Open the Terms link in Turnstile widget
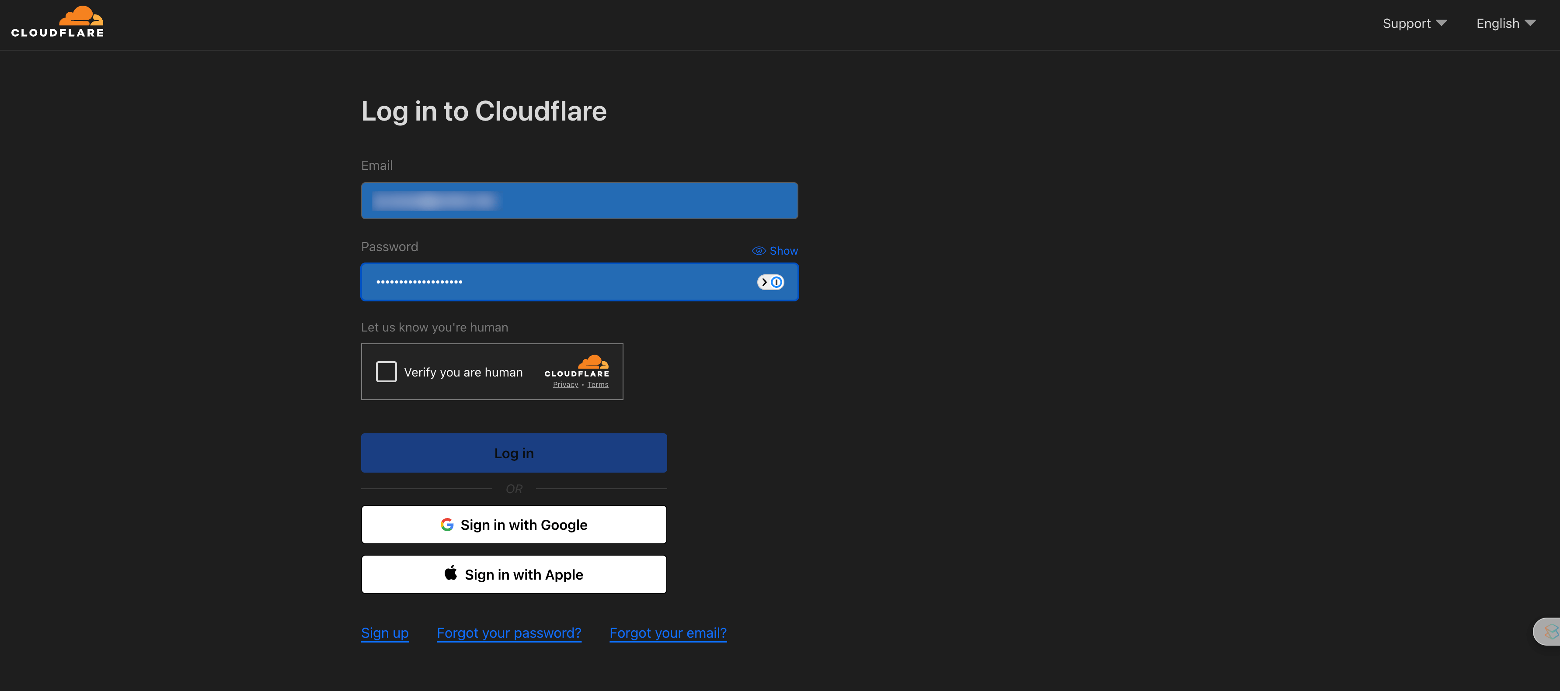This screenshot has width=1560, height=691. point(598,385)
